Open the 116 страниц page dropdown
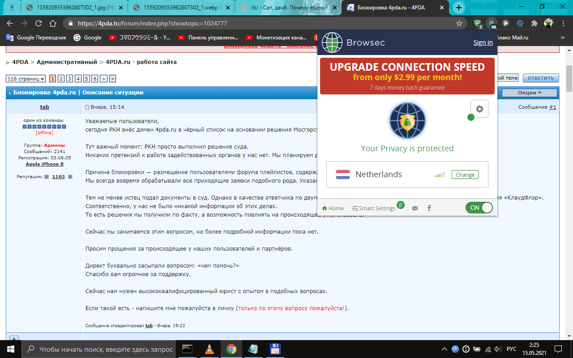The width and height of the screenshot is (573, 358). 26,79
